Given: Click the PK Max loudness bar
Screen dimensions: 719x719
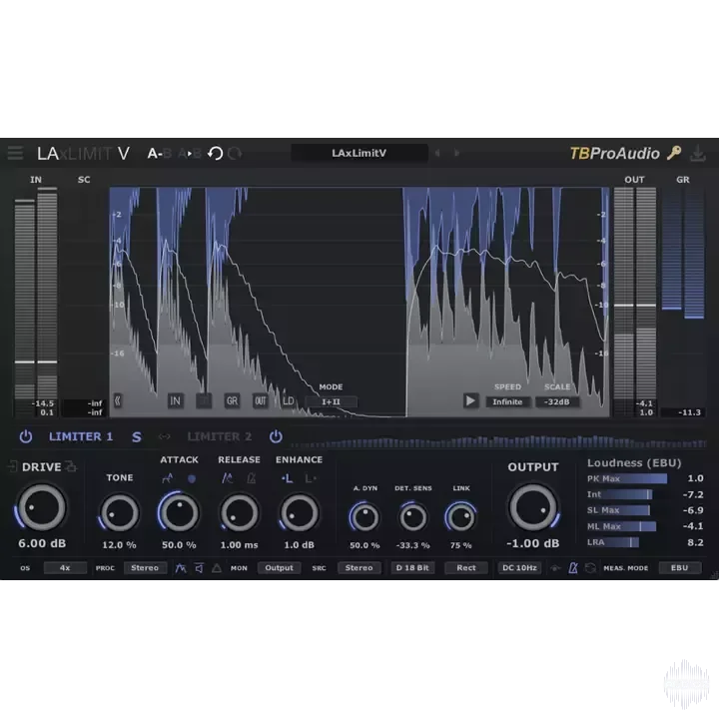Looking at the screenshot, I should tap(627, 478).
